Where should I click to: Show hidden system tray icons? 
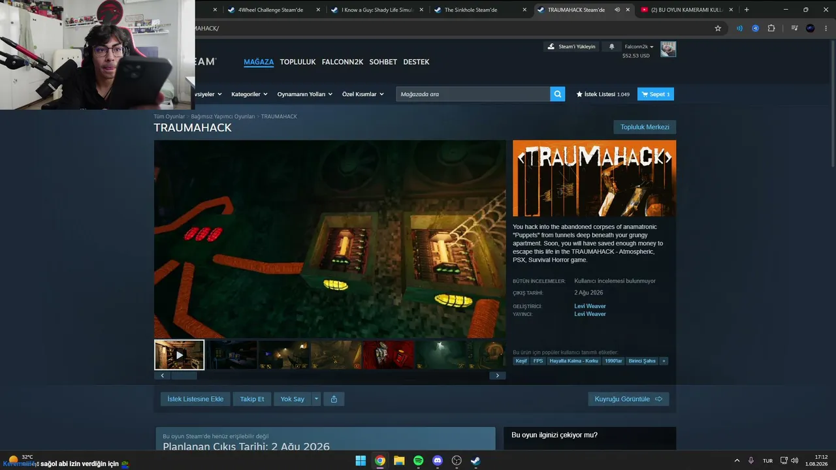point(737,461)
